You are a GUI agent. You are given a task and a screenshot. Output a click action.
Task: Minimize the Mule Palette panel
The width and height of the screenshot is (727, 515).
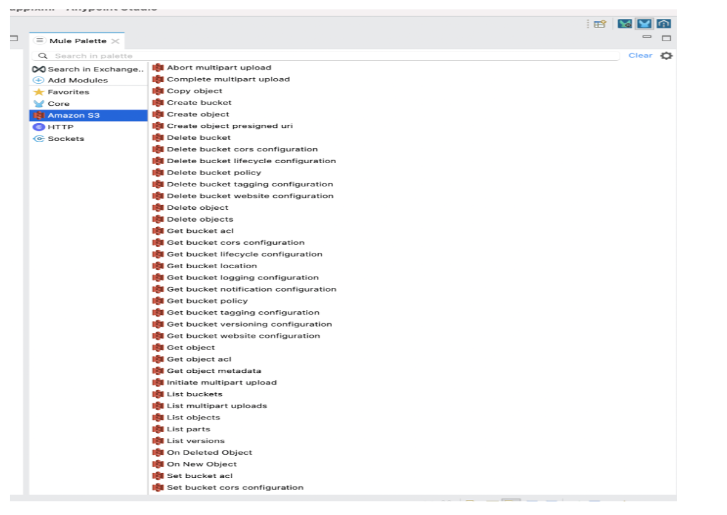pyautogui.click(x=647, y=37)
